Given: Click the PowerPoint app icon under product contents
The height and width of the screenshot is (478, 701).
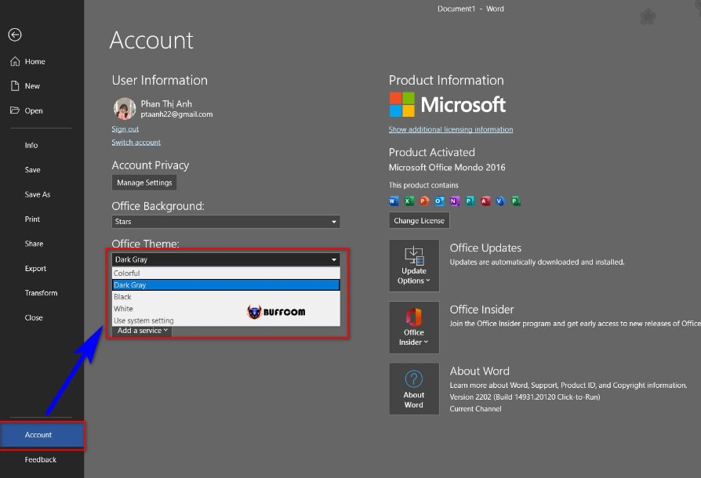Looking at the screenshot, I should point(424,201).
